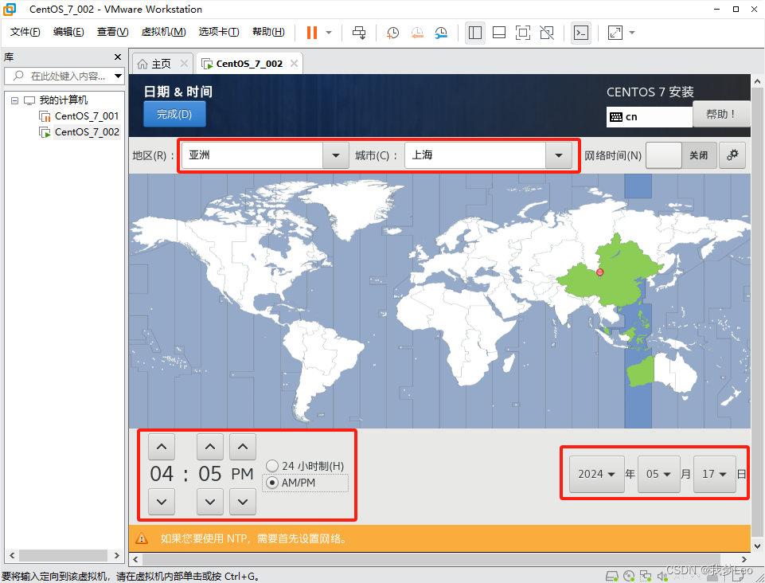765x583 pixels.
Task: Open the year dropdown showing 2024
Action: pyautogui.click(x=597, y=474)
